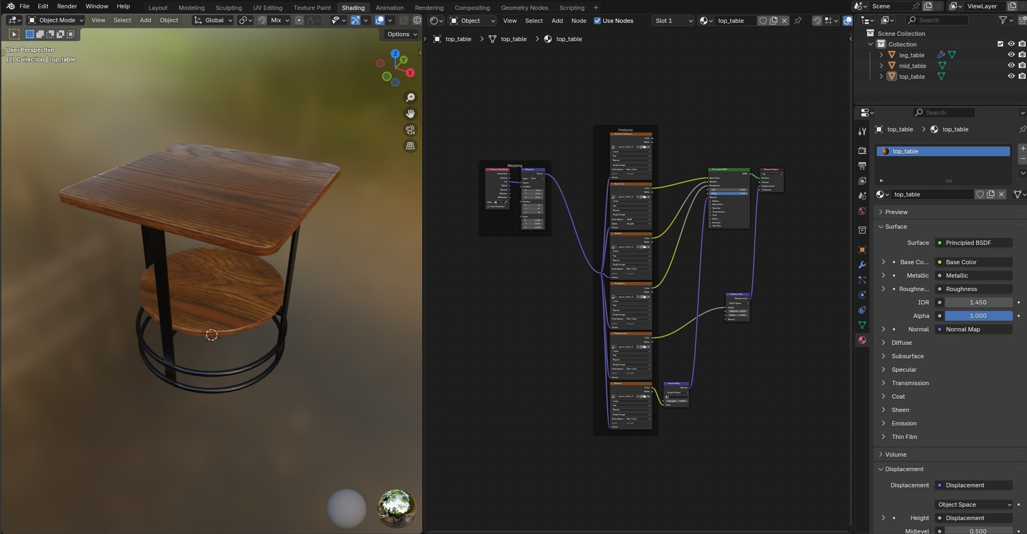The height and width of the screenshot is (534, 1027).
Task: Open the Modifiers properties tab
Action: pyautogui.click(x=862, y=265)
